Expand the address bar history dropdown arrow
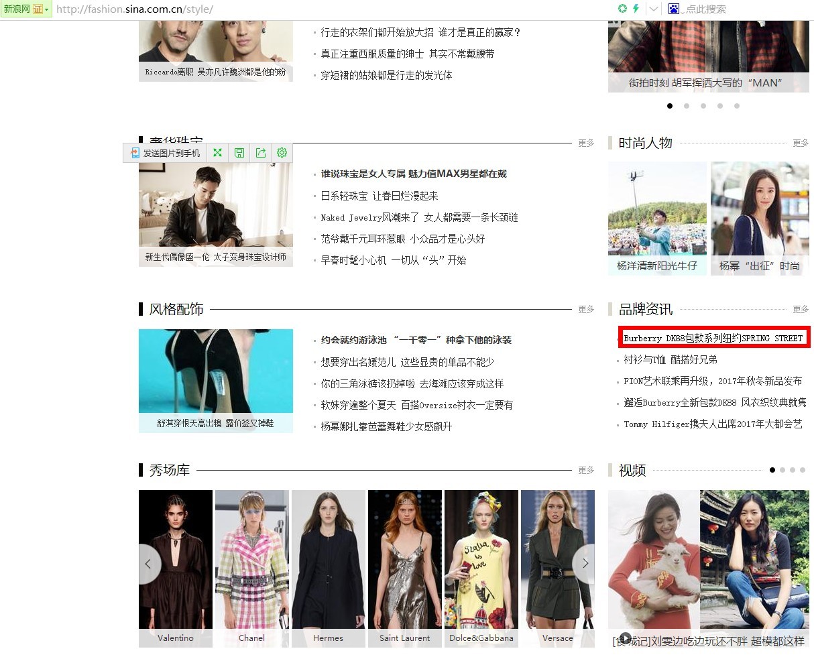 [x=653, y=9]
